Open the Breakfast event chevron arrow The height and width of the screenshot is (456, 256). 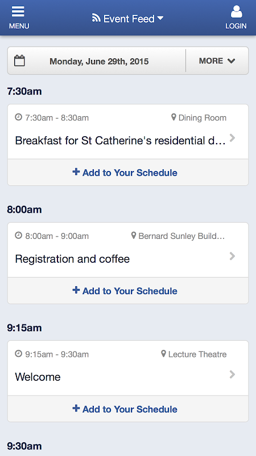[x=232, y=138]
